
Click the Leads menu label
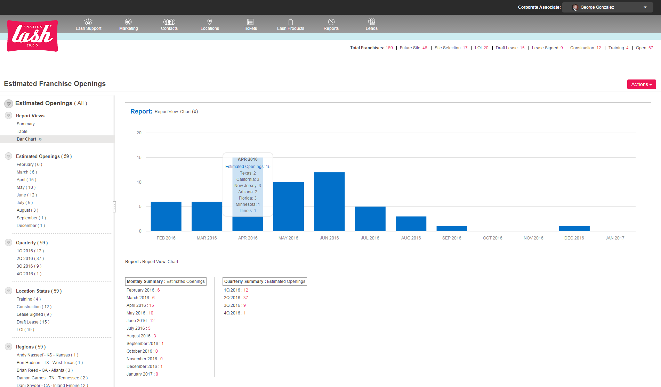372,28
